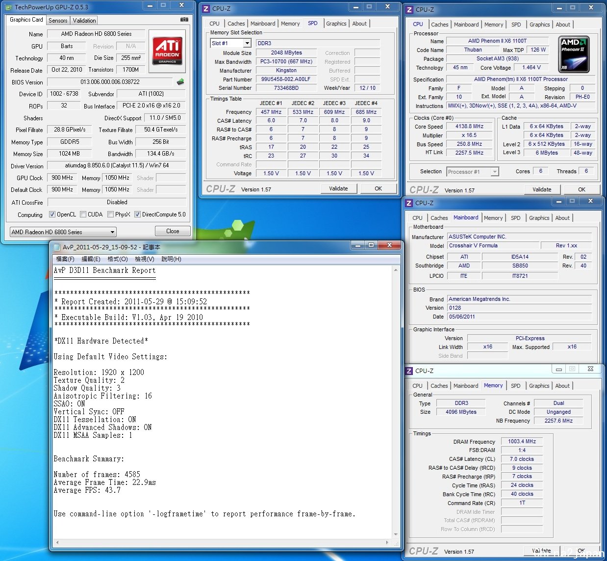Click the BIOS save chip icon in GPU-Z
Viewport: 607px width, 561px height.
click(x=181, y=82)
